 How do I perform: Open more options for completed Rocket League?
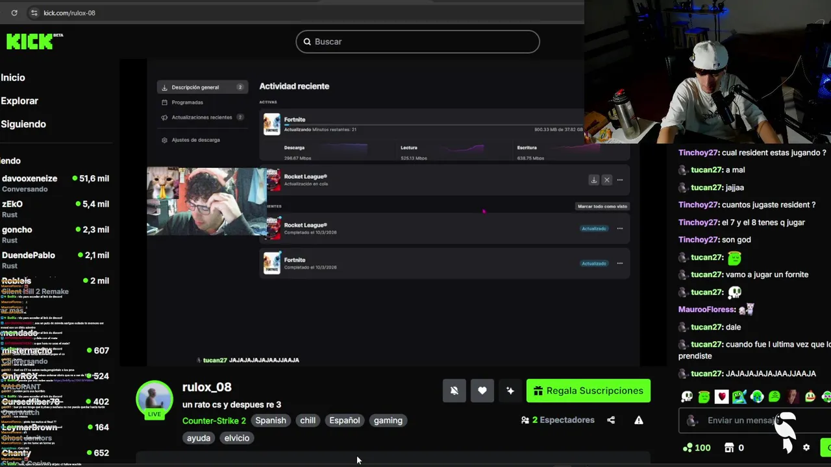pos(620,228)
